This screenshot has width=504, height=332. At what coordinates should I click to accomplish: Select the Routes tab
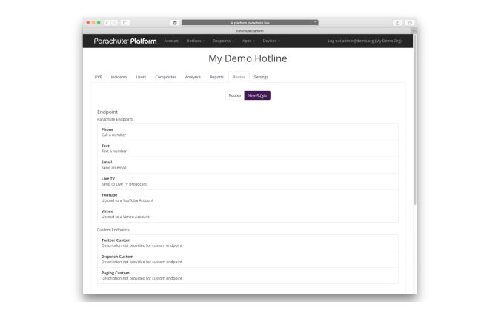click(239, 78)
